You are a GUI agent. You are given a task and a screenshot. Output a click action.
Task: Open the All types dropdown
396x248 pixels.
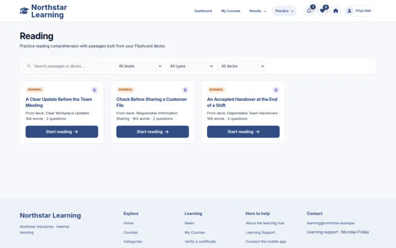tap(190, 66)
